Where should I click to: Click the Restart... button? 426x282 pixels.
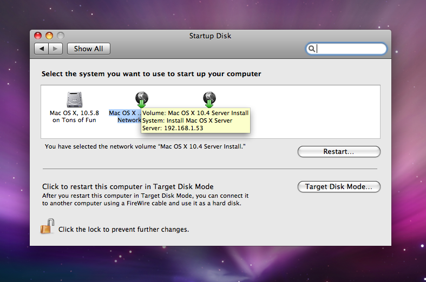point(338,152)
